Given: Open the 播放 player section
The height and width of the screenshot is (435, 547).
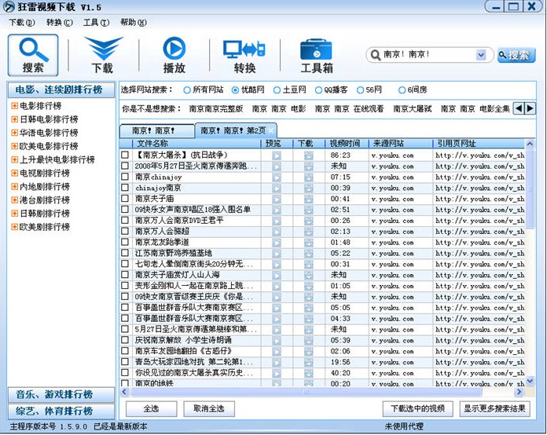Looking at the screenshot, I should pyautogui.click(x=174, y=55).
